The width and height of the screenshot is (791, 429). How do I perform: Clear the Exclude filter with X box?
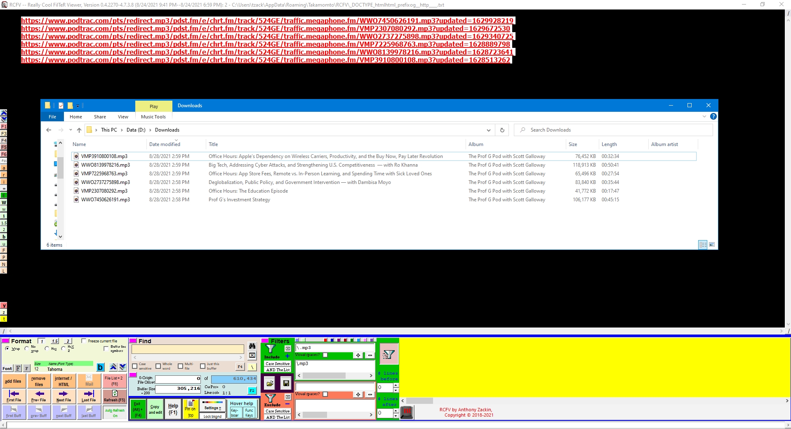(288, 397)
